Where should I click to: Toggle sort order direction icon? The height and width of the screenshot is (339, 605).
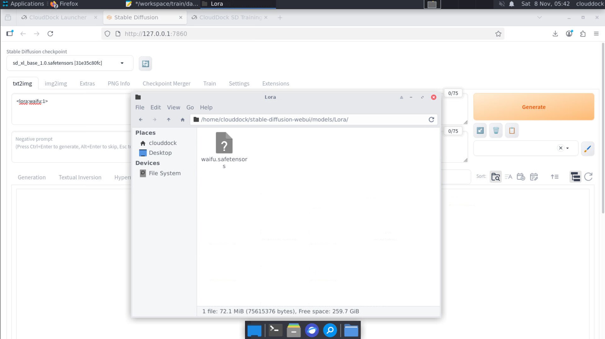[555, 177]
